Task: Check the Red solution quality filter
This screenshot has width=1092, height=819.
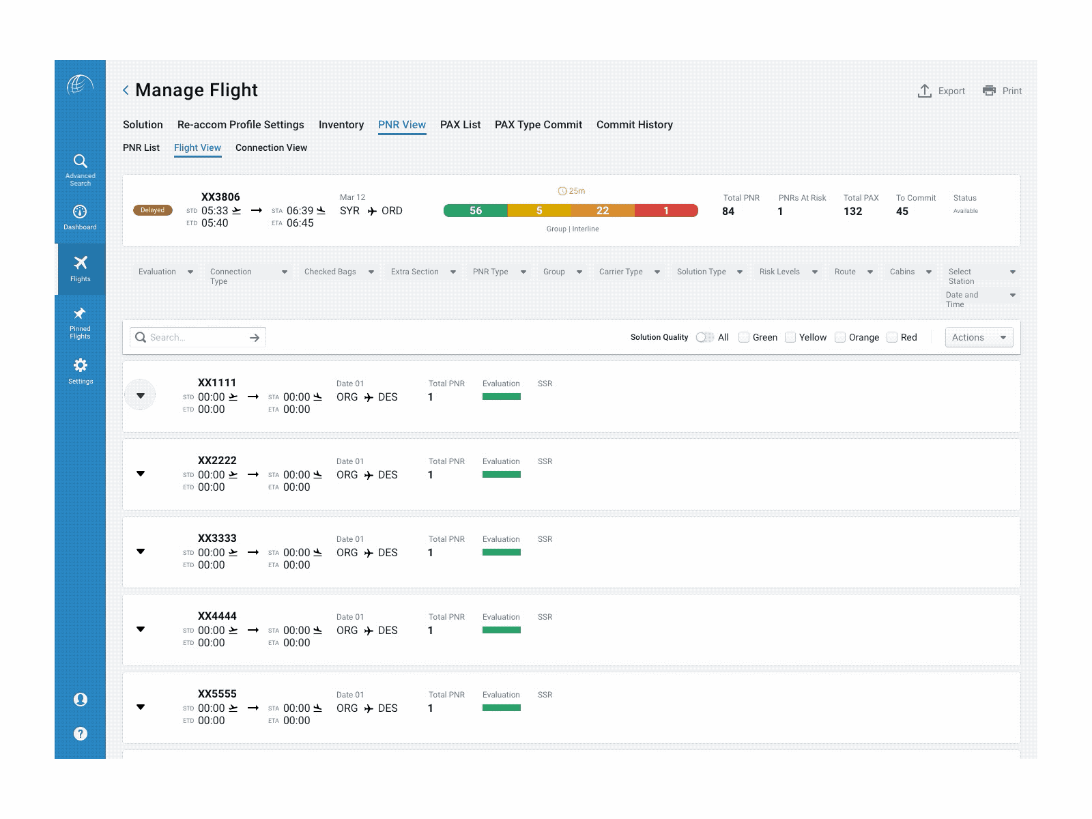Action: point(891,337)
